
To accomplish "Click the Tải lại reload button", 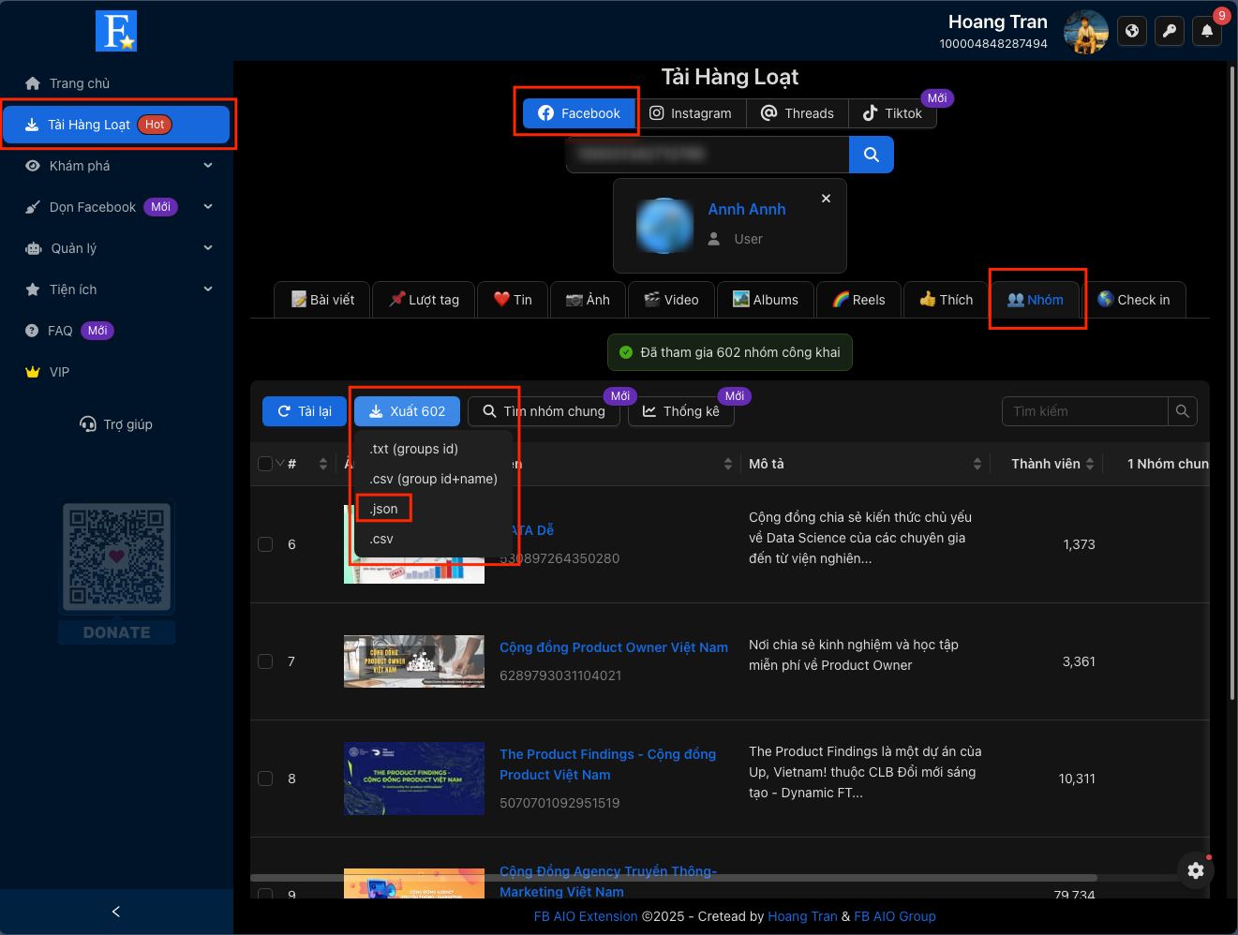I will (305, 411).
